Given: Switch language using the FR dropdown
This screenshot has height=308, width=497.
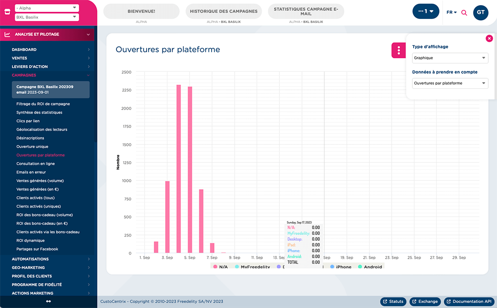Looking at the screenshot, I should pyautogui.click(x=451, y=12).
